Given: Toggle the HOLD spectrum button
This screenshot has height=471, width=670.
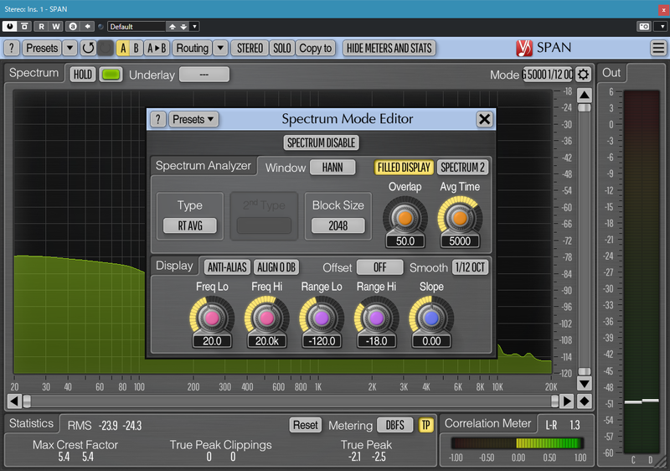Looking at the screenshot, I should [82, 75].
